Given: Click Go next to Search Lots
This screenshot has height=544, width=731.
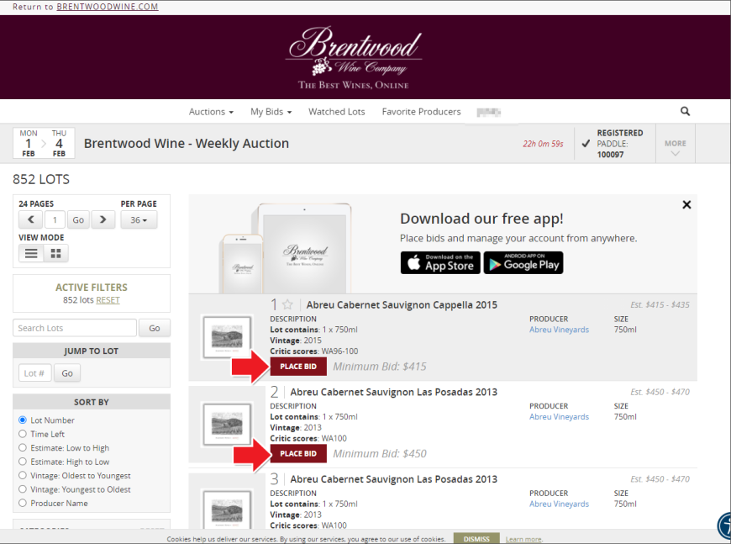Looking at the screenshot, I should tap(155, 328).
